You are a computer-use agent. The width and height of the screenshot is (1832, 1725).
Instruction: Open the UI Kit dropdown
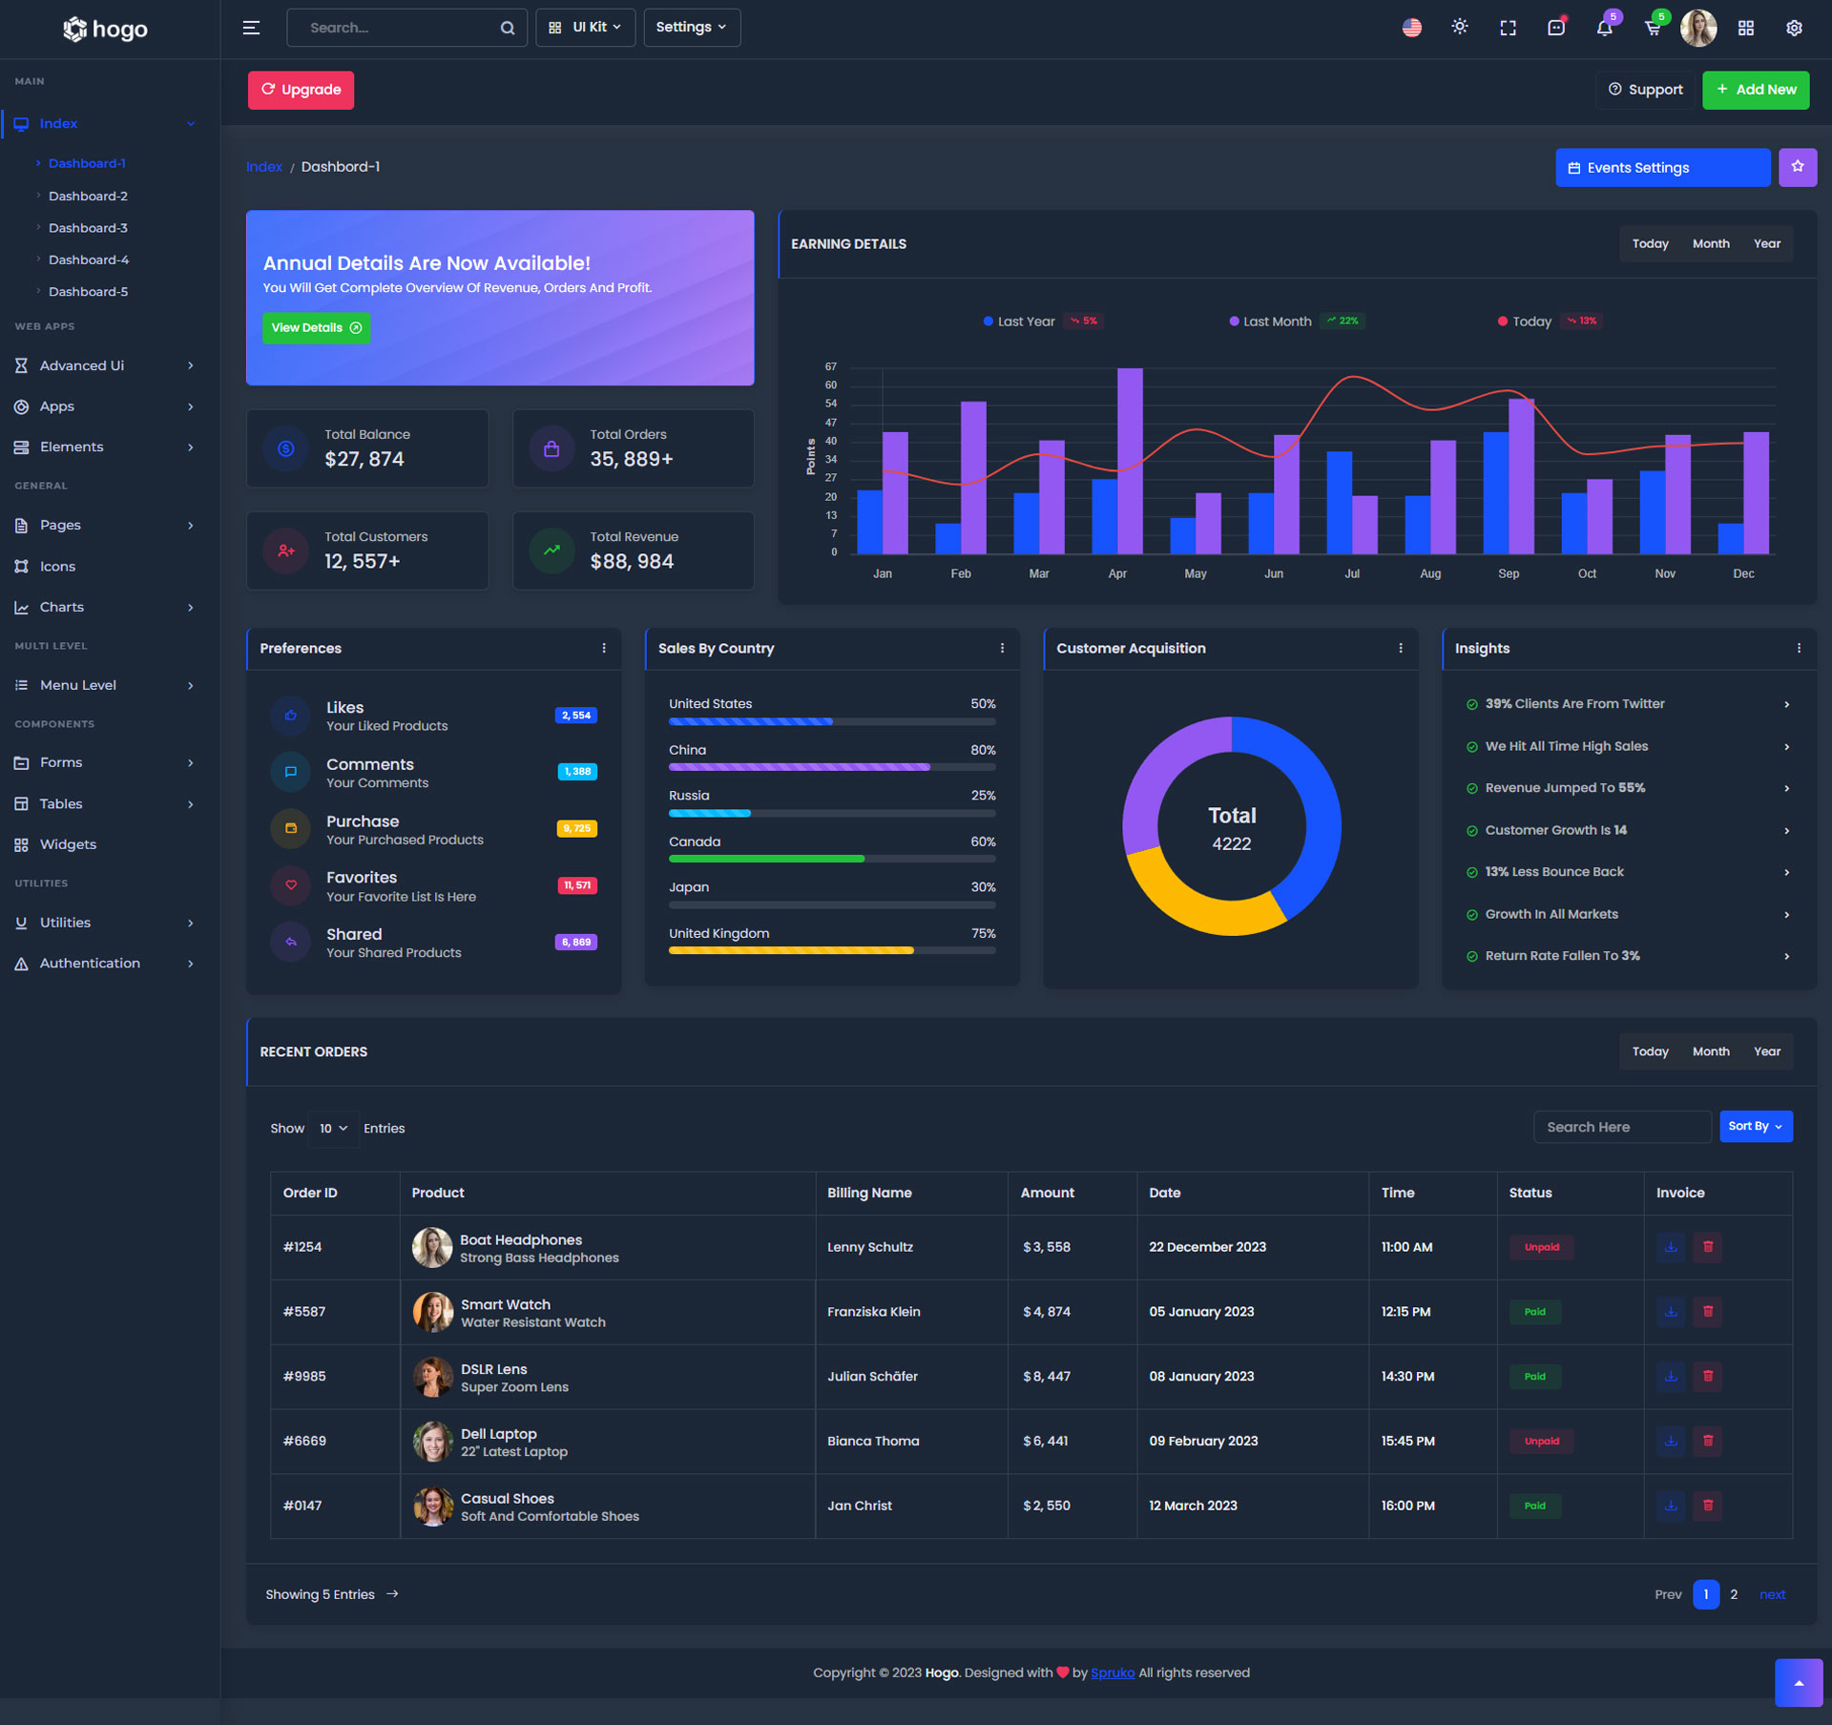click(585, 28)
